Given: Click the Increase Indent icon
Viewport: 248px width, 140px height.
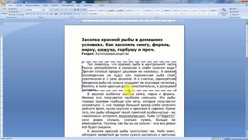Looking at the screenshot, I should (78, 10).
